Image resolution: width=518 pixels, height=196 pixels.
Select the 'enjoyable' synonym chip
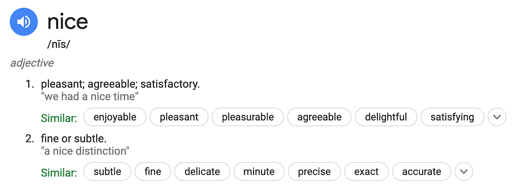(x=115, y=117)
